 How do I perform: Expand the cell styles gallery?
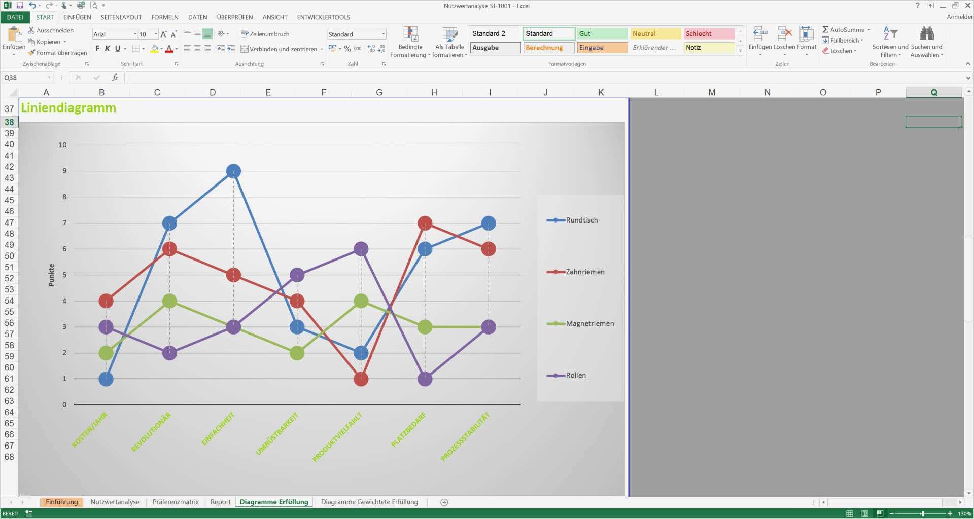740,51
